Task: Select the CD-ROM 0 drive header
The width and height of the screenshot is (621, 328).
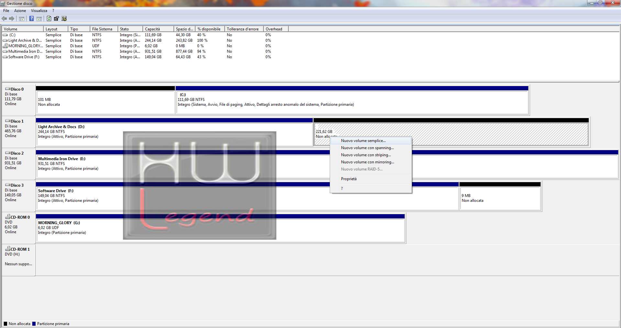Action: (18, 228)
